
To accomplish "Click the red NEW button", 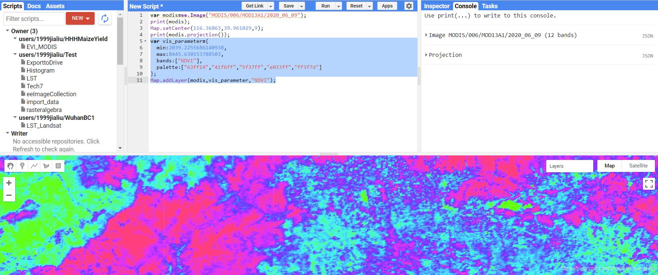I will (80, 18).
